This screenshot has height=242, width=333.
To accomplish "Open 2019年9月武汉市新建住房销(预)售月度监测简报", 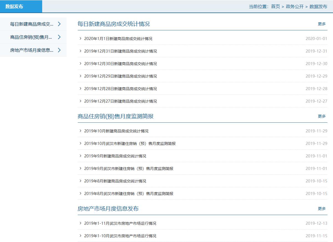I will 129,169.
